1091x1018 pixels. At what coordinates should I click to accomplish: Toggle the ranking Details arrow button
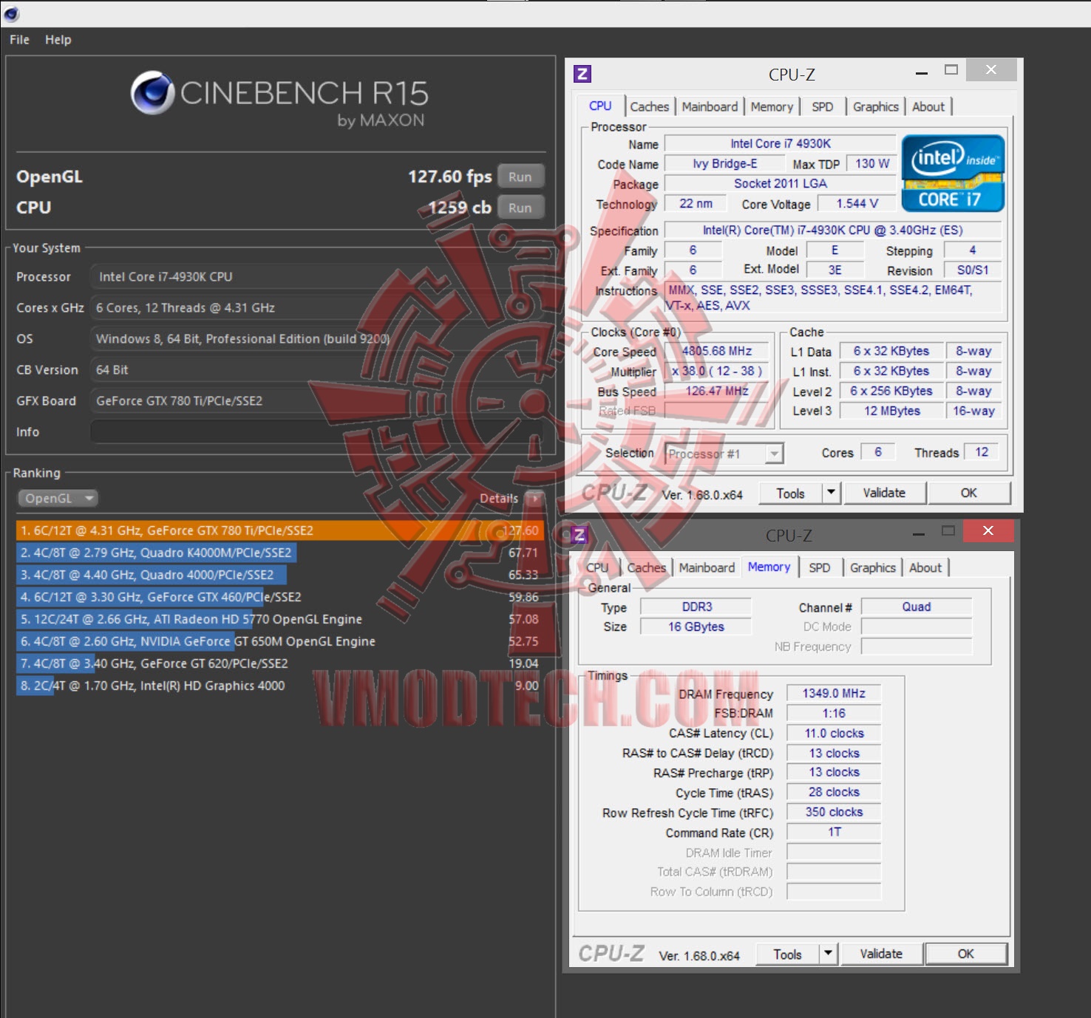pyautogui.click(x=534, y=499)
